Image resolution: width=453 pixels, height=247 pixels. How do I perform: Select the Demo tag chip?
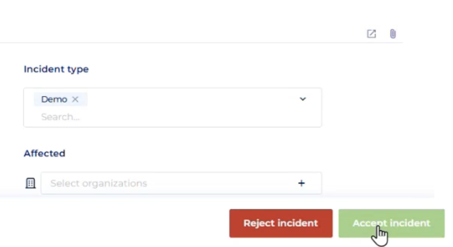pos(54,99)
